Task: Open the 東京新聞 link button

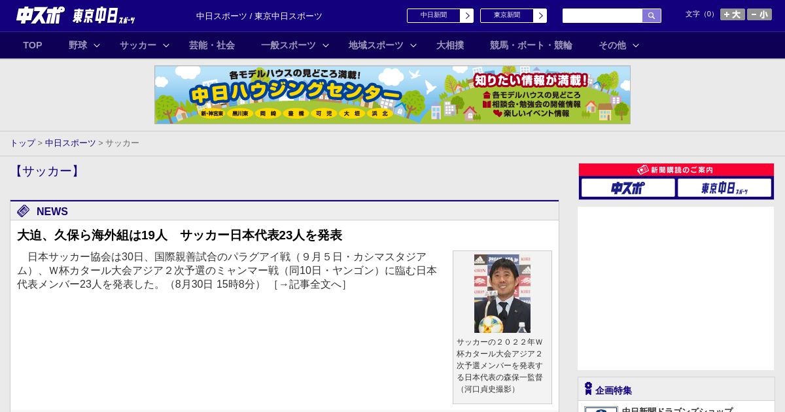Action: point(514,16)
